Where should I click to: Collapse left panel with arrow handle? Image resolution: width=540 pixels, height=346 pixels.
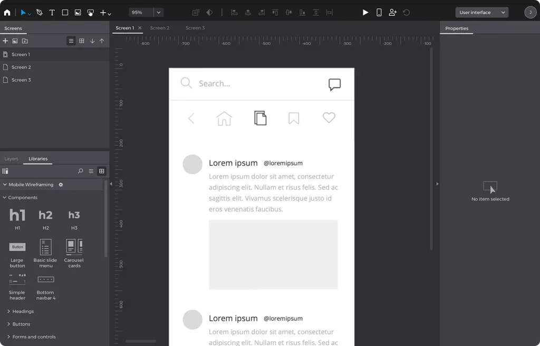(x=111, y=184)
